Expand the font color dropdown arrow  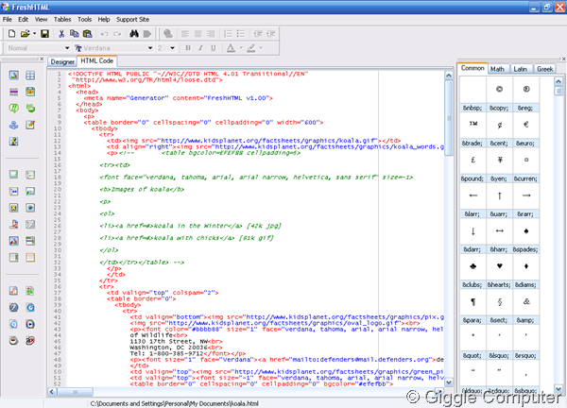241,48
